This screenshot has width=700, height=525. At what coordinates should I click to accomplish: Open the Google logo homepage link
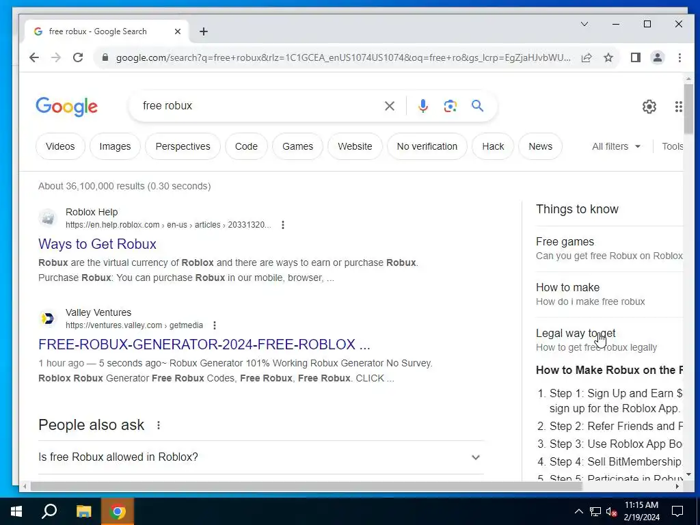[66, 107]
